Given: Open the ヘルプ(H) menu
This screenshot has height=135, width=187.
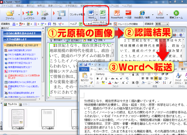Looking at the screenshot, I should pyautogui.click(x=127, y=6).
